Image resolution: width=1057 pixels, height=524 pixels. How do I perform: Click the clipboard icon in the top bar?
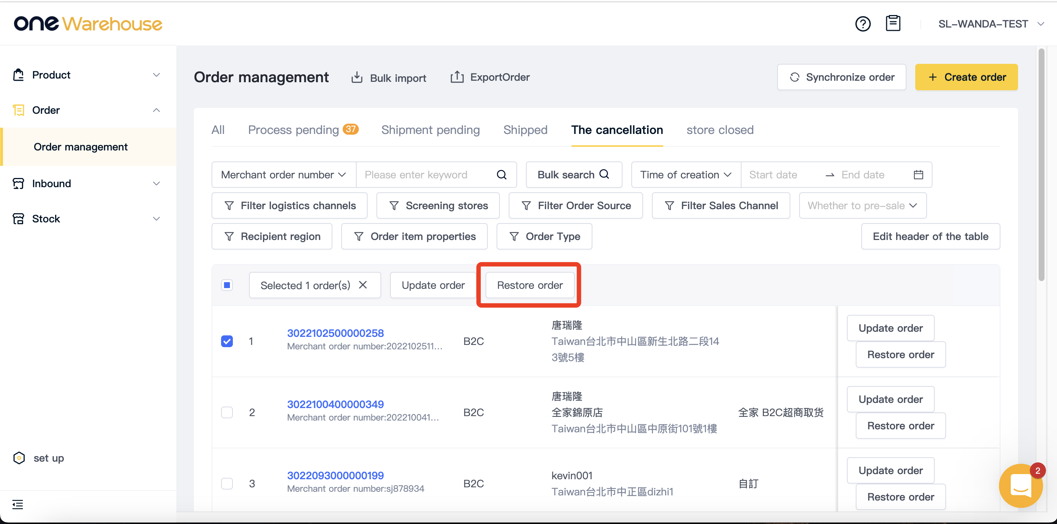(x=893, y=23)
